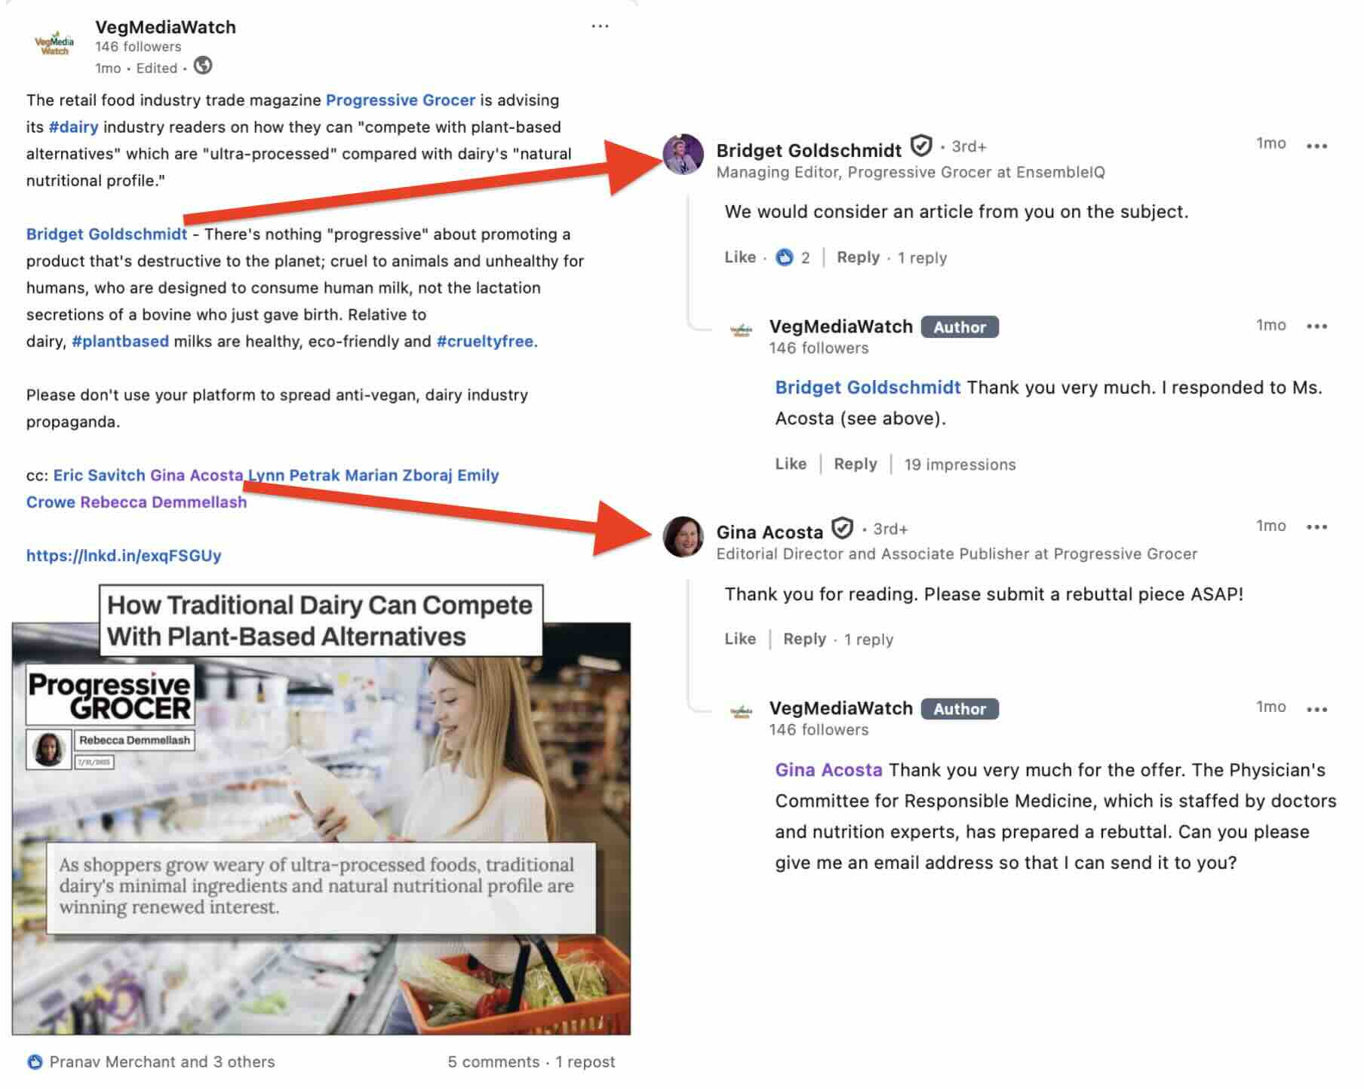Click the blue like reaction icon on Bridget's comment

point(785,258)
